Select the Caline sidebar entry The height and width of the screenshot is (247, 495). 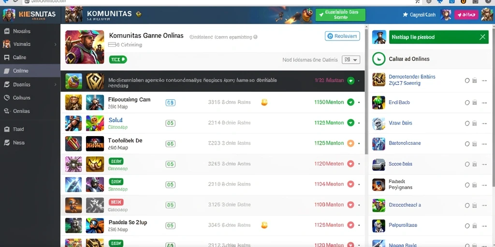tap(30, 57)
